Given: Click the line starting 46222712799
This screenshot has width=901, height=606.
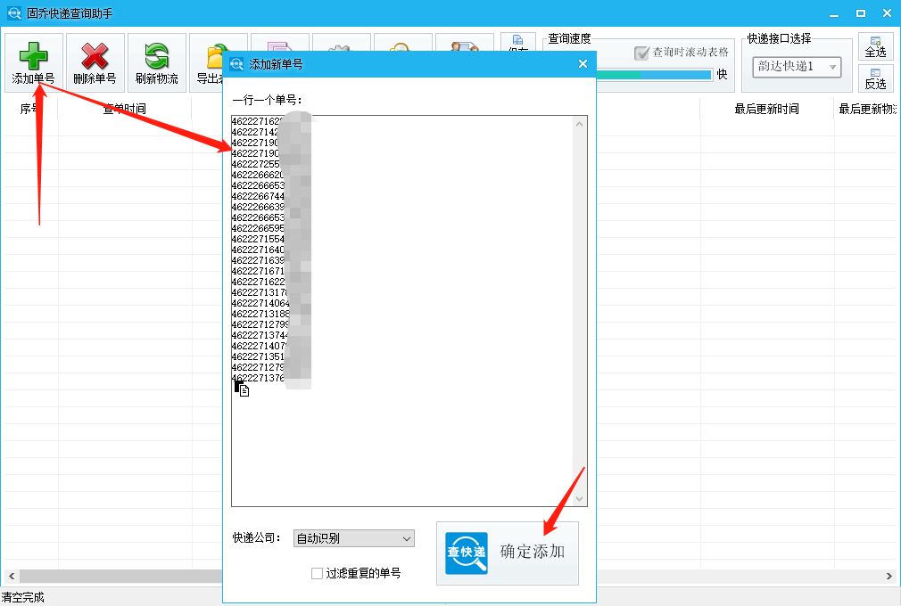Looking at the screenshot, I should [x=260, y=324].
